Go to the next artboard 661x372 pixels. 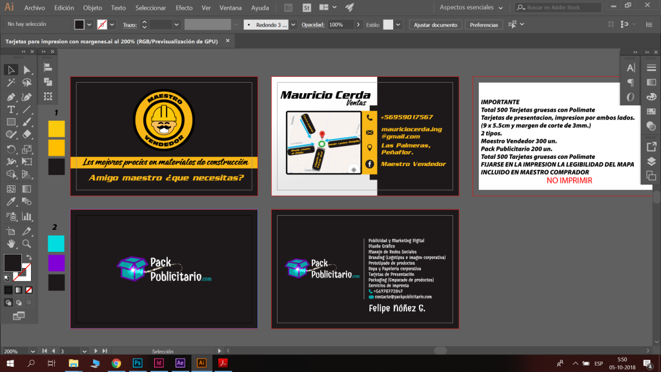(96, 351)
